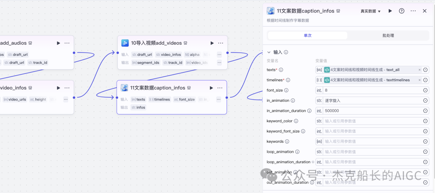Remove the text_all reference from texts
This screenshot has width=435, height=193.
click(419, 70)
